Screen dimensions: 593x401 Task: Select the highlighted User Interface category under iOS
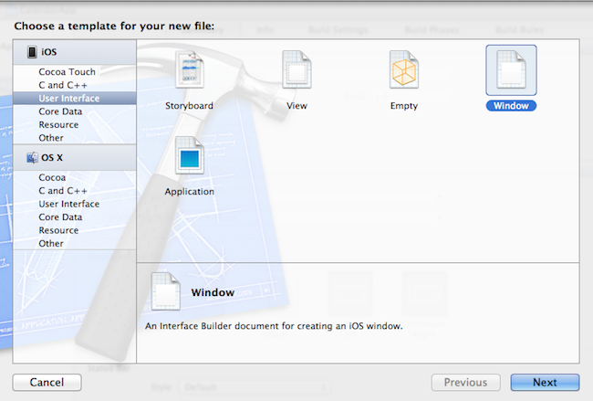point(75,98)
